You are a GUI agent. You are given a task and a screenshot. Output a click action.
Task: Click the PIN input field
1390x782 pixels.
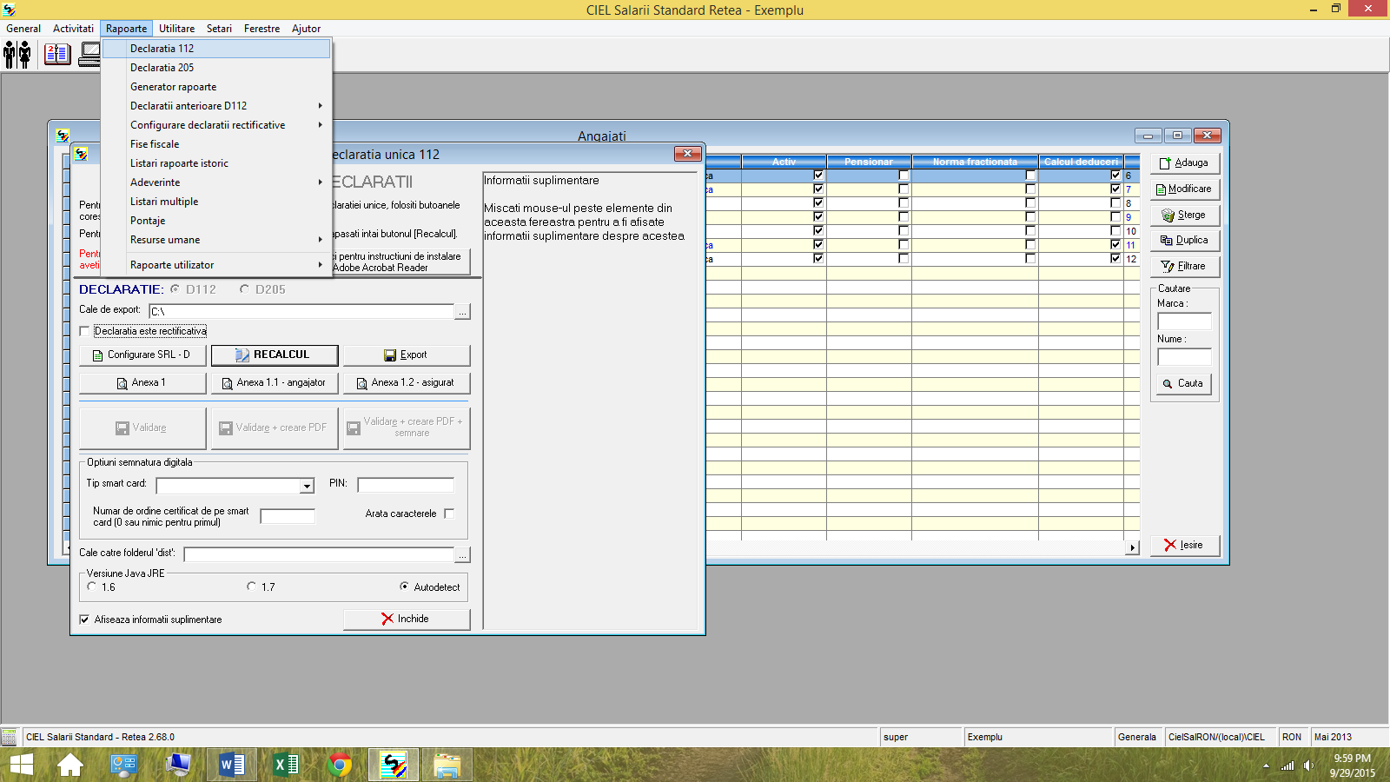(406, 485)
